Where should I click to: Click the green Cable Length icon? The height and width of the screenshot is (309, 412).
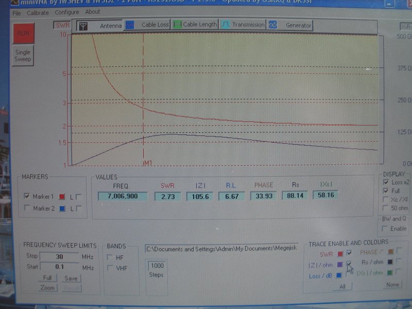[x=177, y=25]
